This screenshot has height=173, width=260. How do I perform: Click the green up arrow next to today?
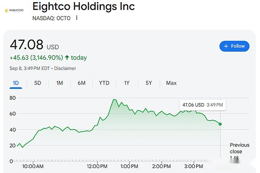[67, 58]
